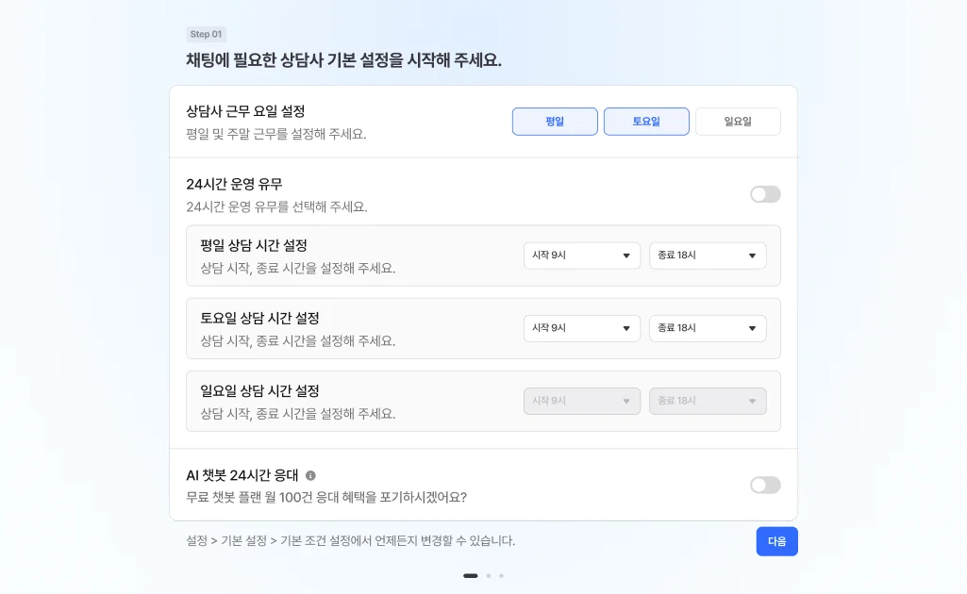Deselect the 토요일 option
The image size is (967, 594).
pyautogui.click(x=646, y=121)
